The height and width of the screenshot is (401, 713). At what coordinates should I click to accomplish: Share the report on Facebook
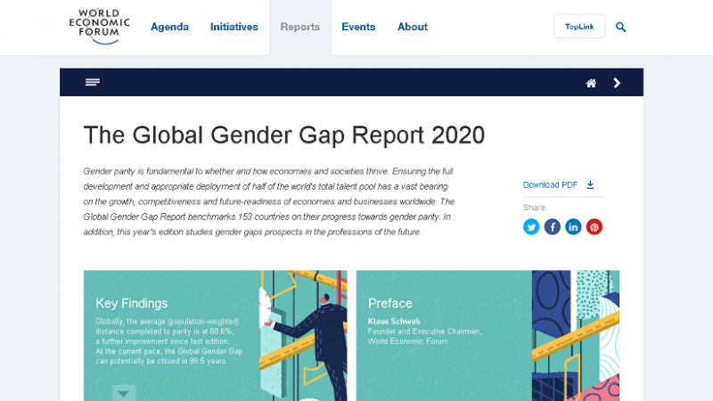552,226
